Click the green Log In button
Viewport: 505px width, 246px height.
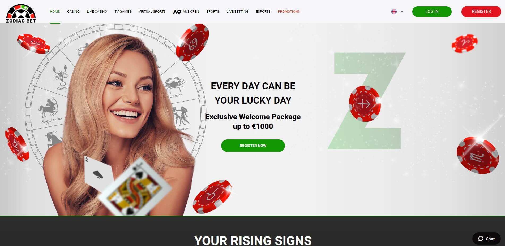pyautogui.click(x=432, y=12)
